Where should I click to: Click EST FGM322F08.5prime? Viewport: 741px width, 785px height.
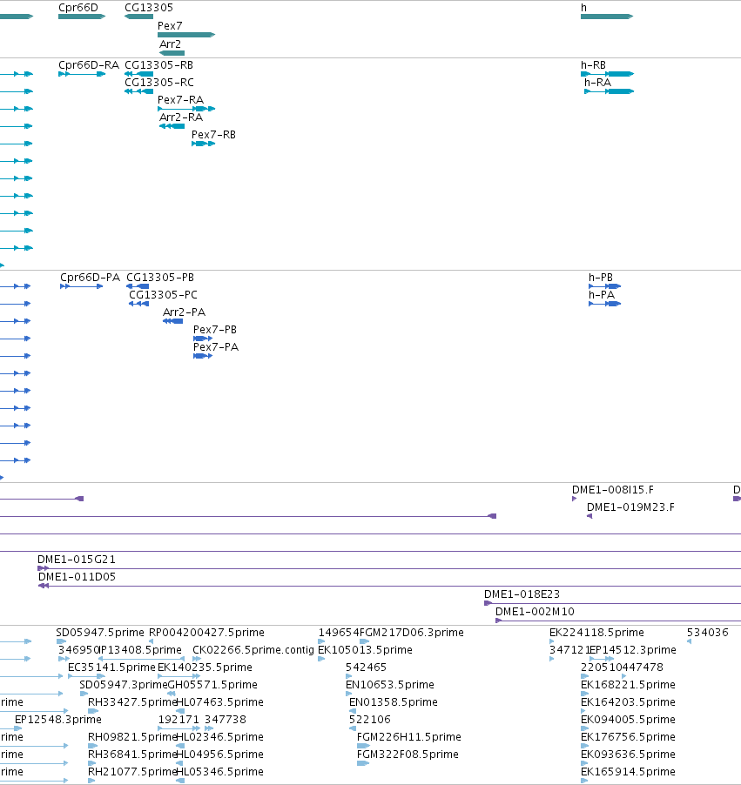tap(363, 763)
